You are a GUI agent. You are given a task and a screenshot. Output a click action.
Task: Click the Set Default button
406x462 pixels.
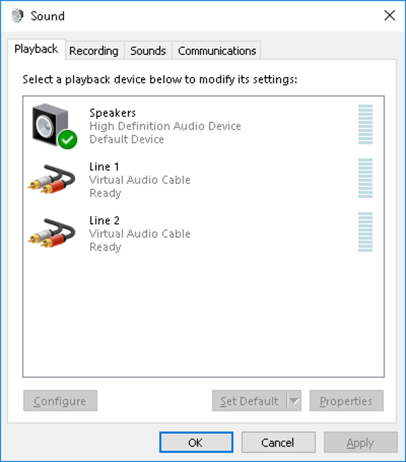(249, 401)
